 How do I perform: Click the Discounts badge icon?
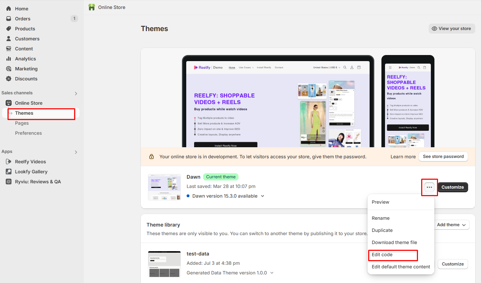click(9, 79)
